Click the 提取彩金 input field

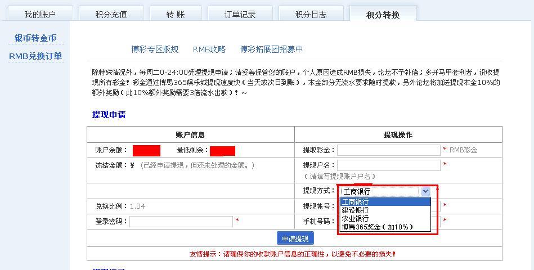(389, 150)
